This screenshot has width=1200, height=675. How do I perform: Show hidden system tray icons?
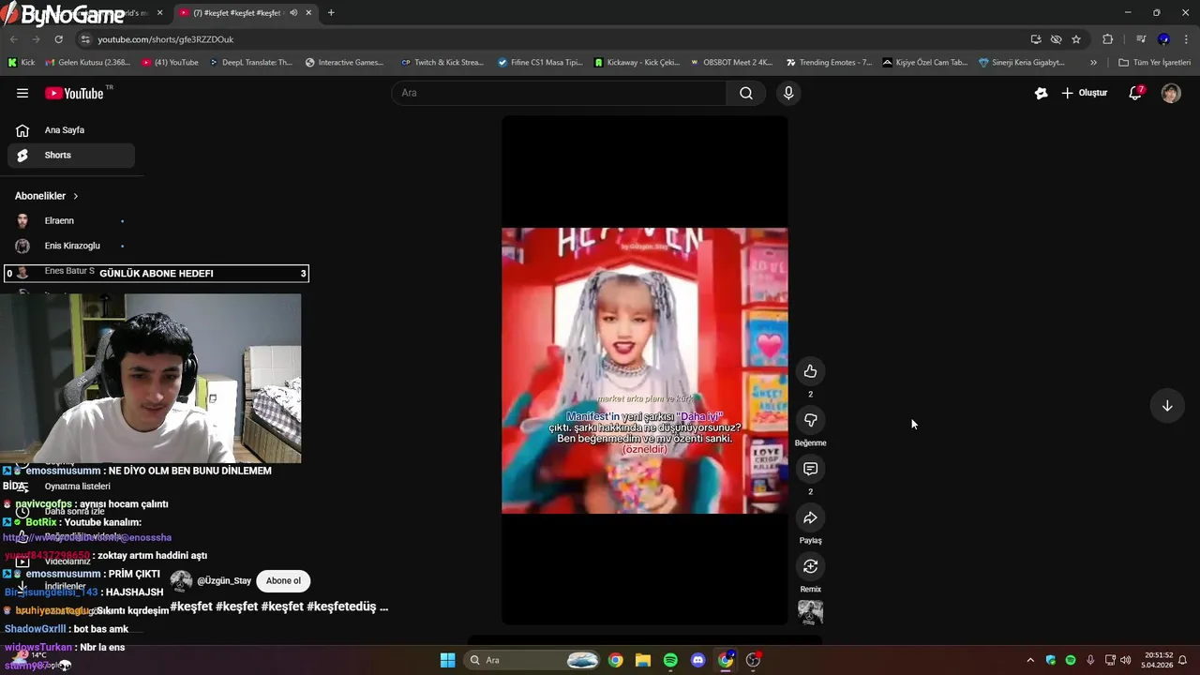[1030, 660]
